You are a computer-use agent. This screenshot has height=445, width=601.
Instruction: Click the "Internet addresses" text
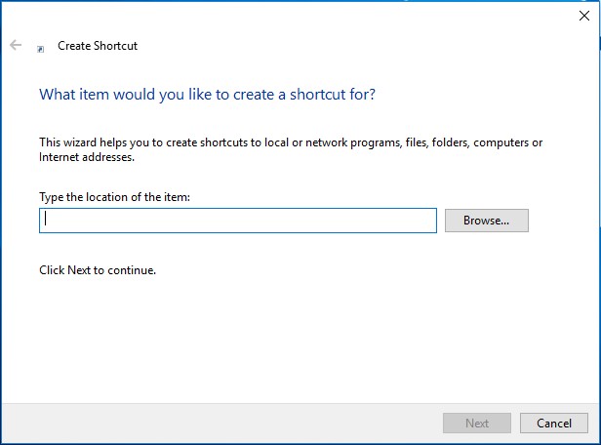(86, 157)
